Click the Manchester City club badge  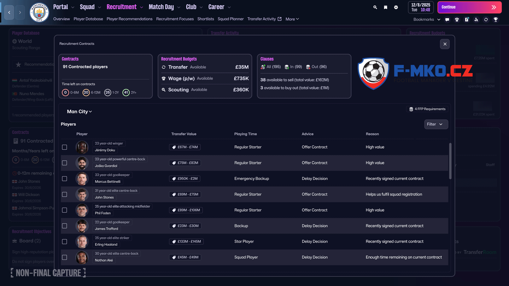[x=39, y=12]
